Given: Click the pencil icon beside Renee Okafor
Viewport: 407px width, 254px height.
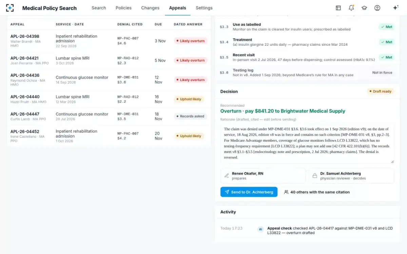Looking at the screenshot, I should coord(227,176).
